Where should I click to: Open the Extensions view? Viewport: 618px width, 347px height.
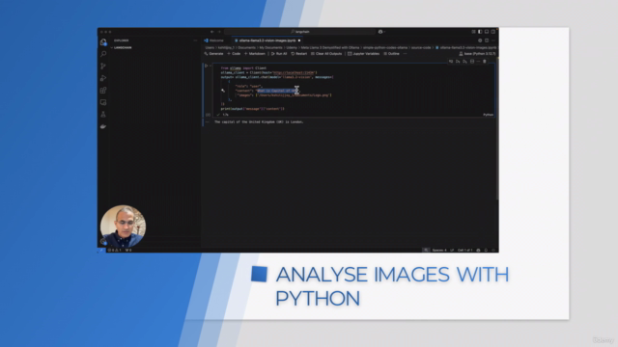pos(103,91)
